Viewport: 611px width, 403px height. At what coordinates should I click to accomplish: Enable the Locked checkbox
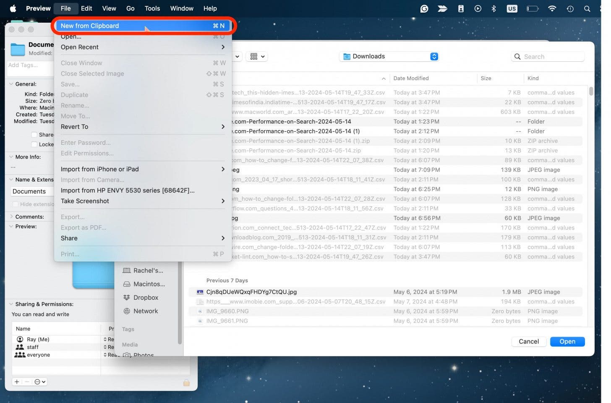34,144
